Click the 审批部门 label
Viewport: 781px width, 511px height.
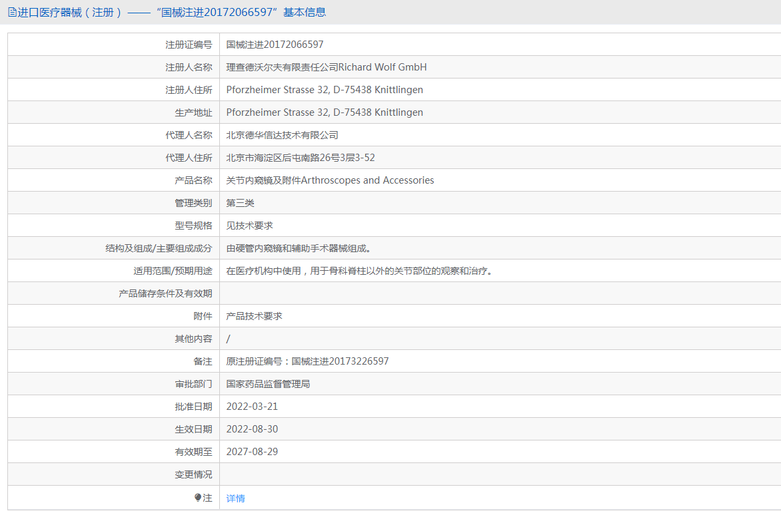[x=193, y=384]
